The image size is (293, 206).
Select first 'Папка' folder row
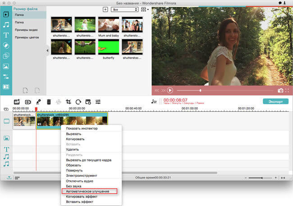tap(29, 15)
